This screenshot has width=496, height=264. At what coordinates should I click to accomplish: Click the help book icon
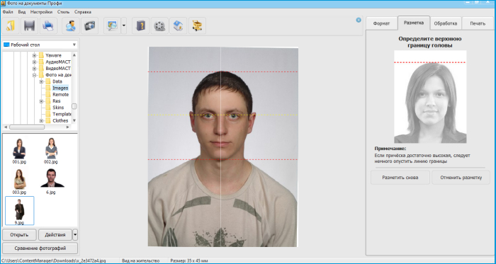[x=140, y=26]
